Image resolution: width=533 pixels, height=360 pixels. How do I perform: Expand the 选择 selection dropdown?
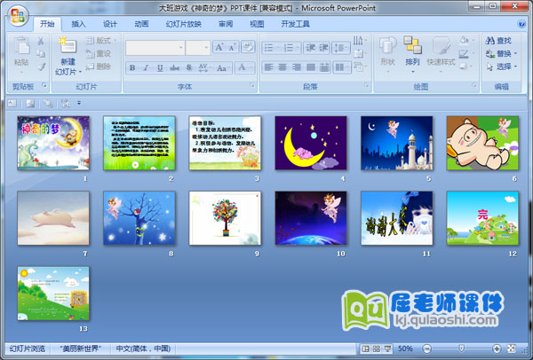516,67
